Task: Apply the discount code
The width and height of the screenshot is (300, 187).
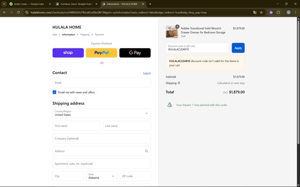Action: coord(238,48)
